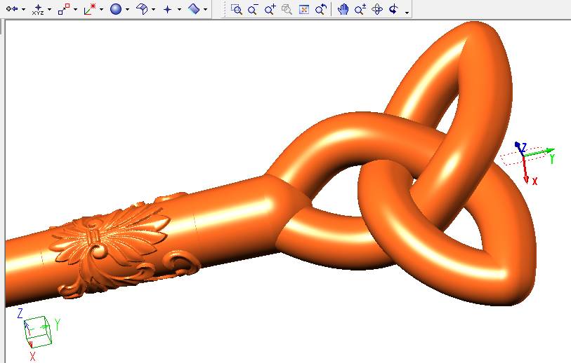Click the previous zoom magnifier with arrow

(x=321, y=9)
